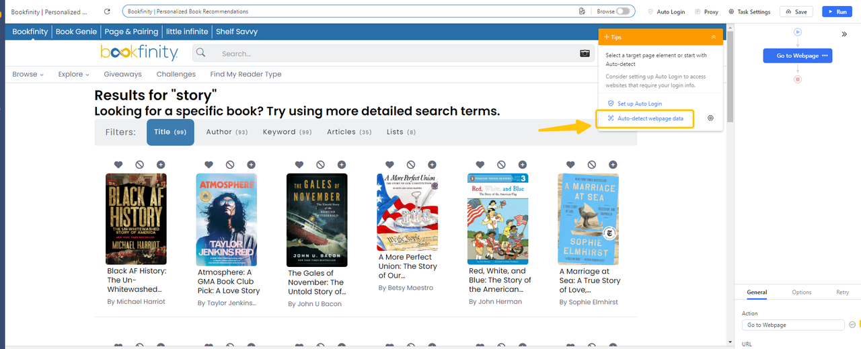Click the camera search icon
Viewport: 861px width, 349px height.
(585, 53)
